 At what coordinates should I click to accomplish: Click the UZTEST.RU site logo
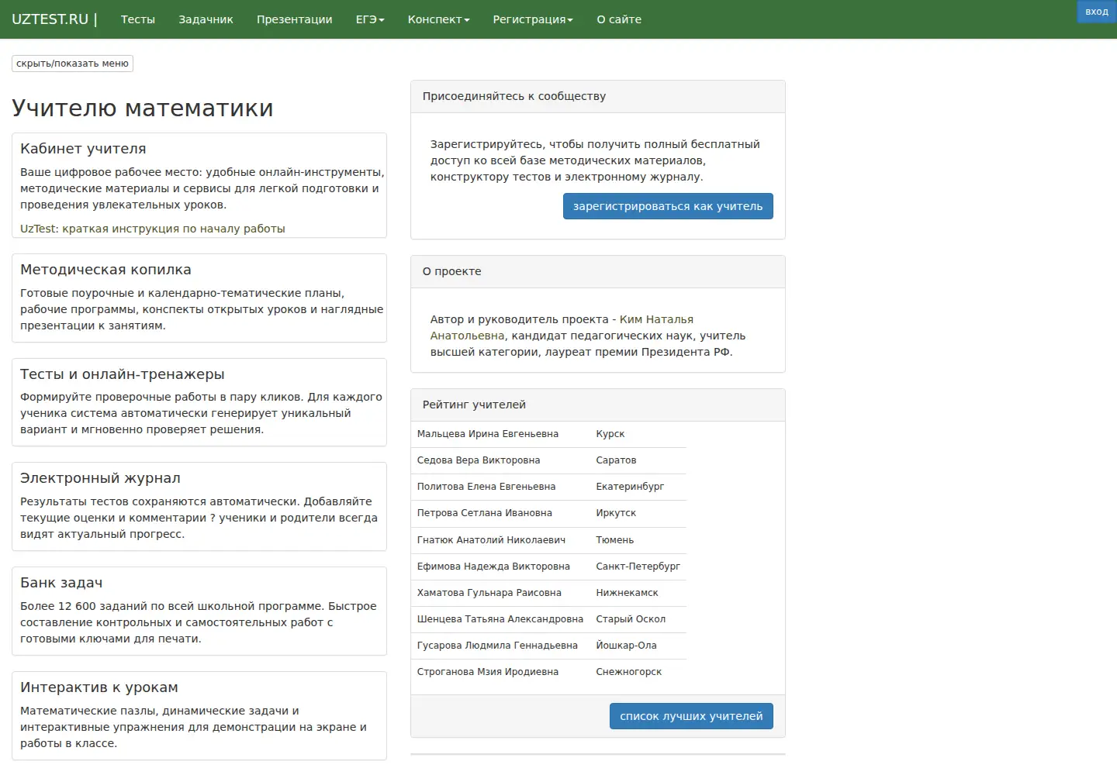(x=54, y=19)
